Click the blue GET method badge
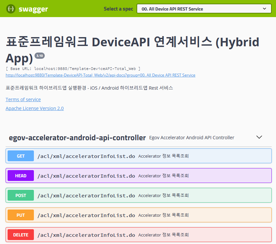 tap(21, 156)
